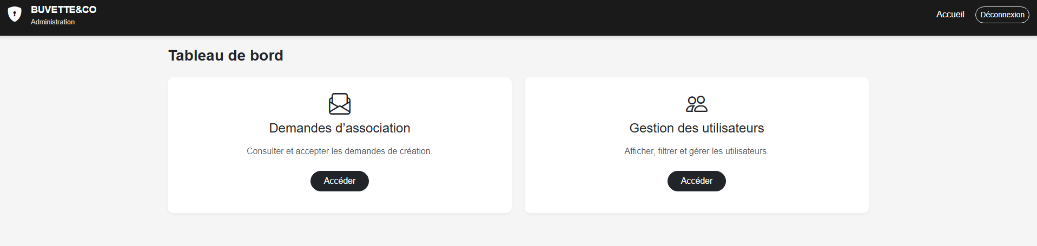Select the Demandes d'association title

[340, 128]
